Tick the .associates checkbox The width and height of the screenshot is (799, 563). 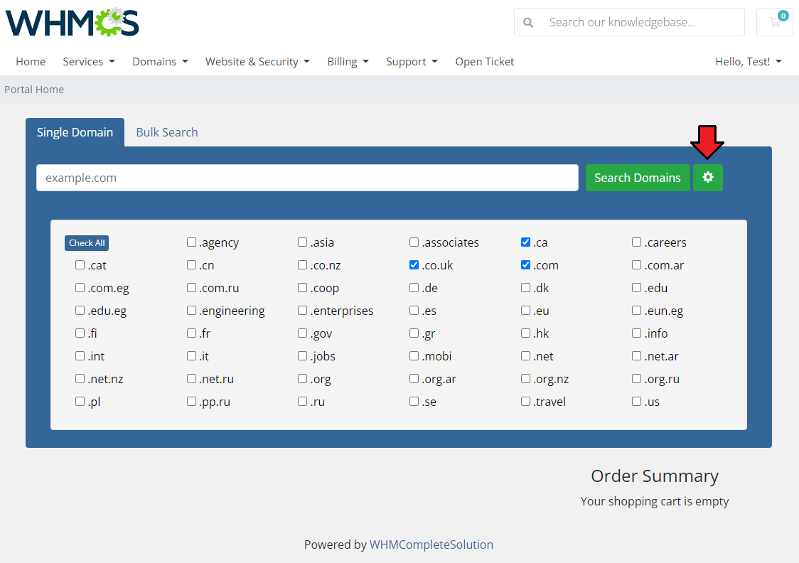click(414, 242)
